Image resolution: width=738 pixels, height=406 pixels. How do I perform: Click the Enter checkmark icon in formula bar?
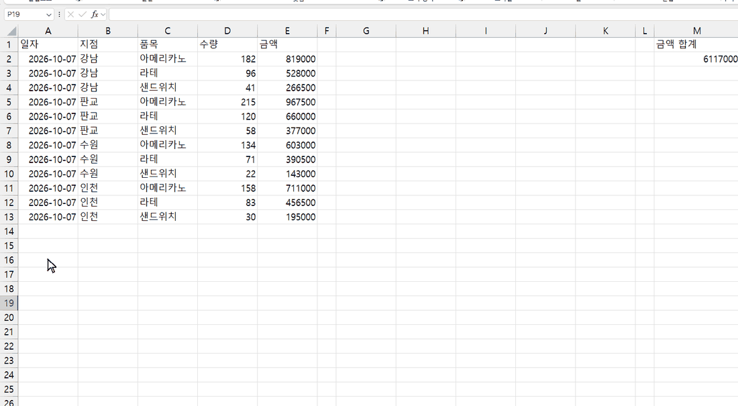(83, 15)
